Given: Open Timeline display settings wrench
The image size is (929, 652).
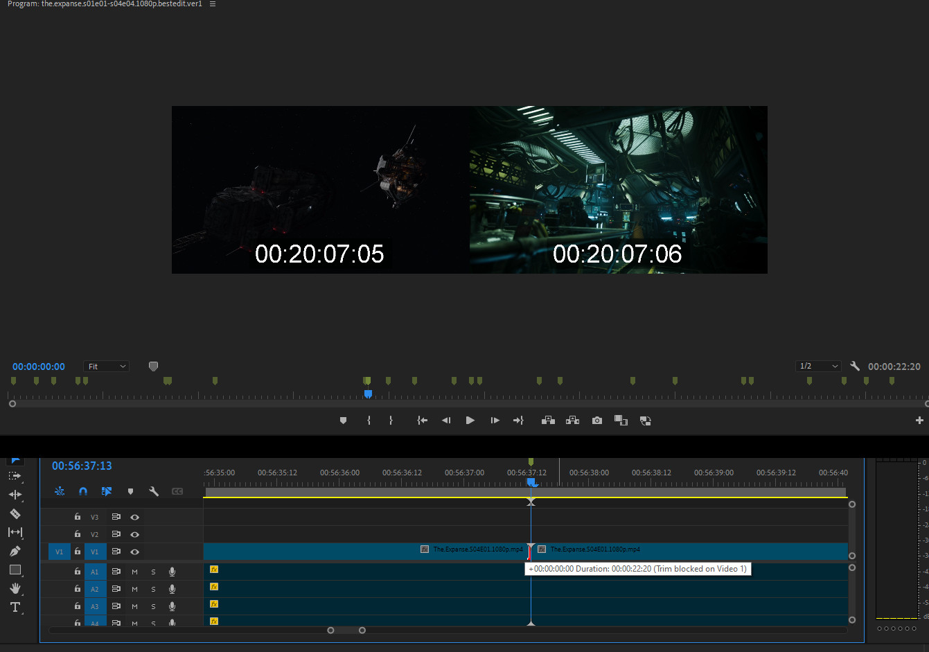Looking at the screenshot, I should point(154,491).
